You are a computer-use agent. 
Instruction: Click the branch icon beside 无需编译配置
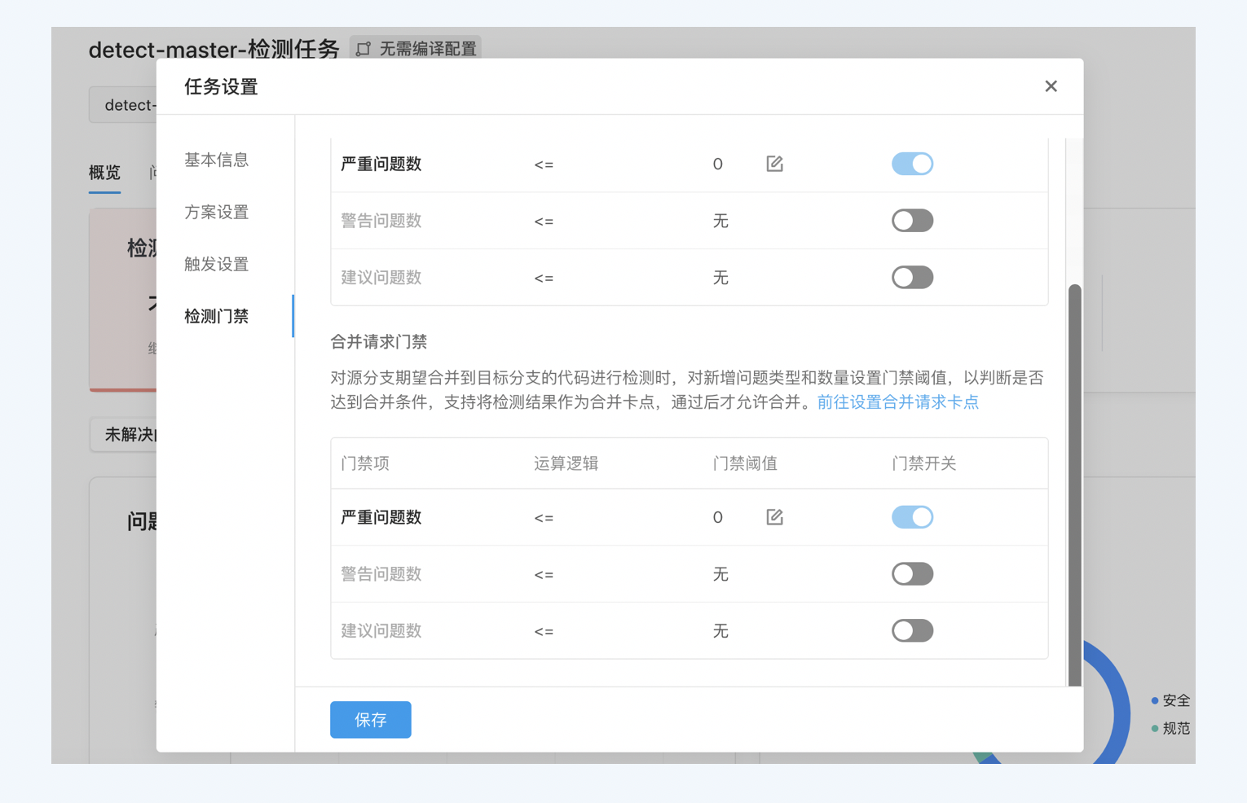pyautogui.click(x=364, y=49)
